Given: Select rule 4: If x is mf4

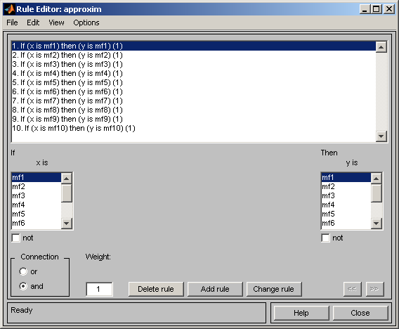Looking at the screenshot, I should click(x=194, y=74).
